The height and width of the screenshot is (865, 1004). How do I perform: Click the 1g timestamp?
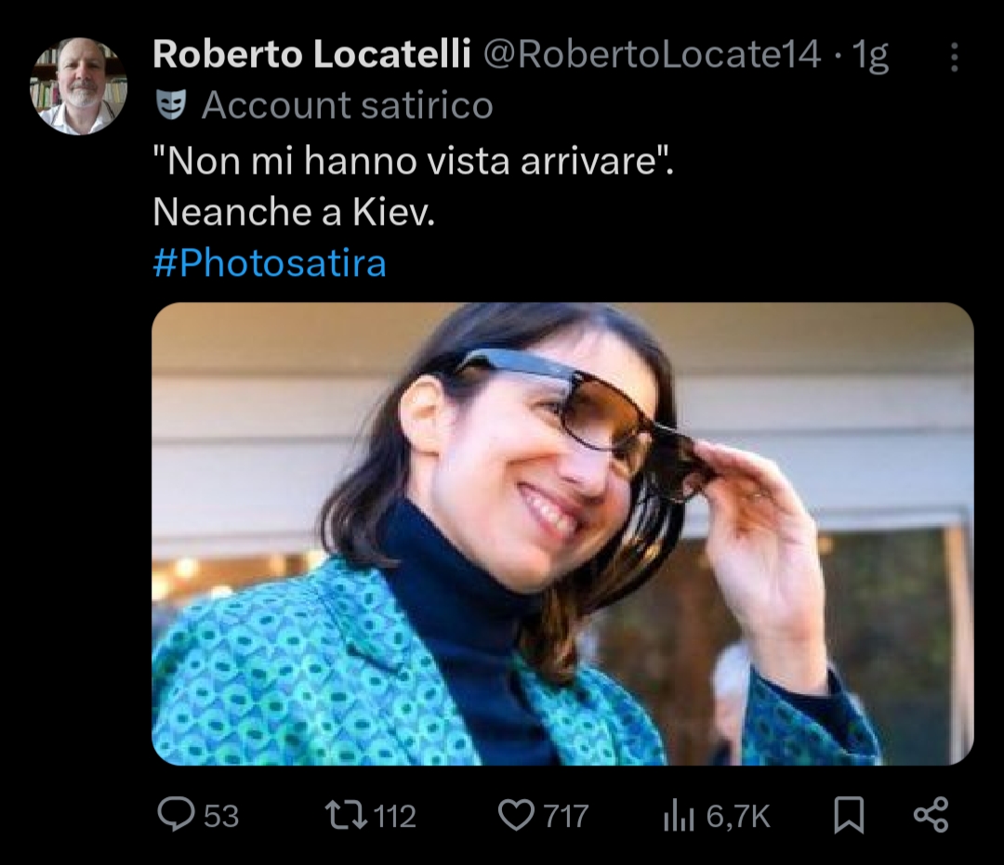coord(871,57)
